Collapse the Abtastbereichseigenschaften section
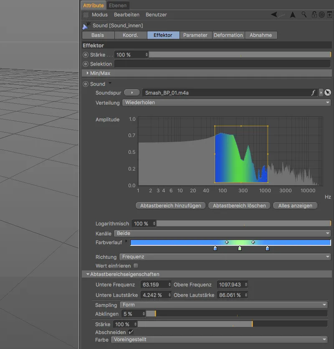Viewport: 334px width, 349px height. [88, 274]
